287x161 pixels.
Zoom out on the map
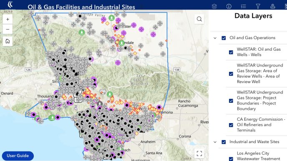click(8, 29)
